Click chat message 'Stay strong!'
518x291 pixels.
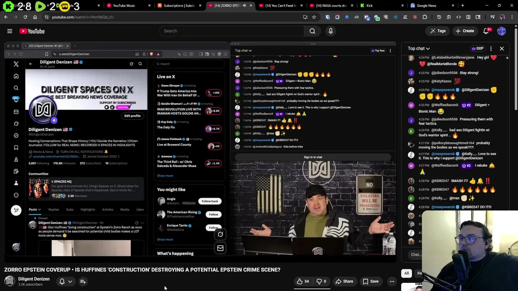pyautogui.click(x=469, y=73)
